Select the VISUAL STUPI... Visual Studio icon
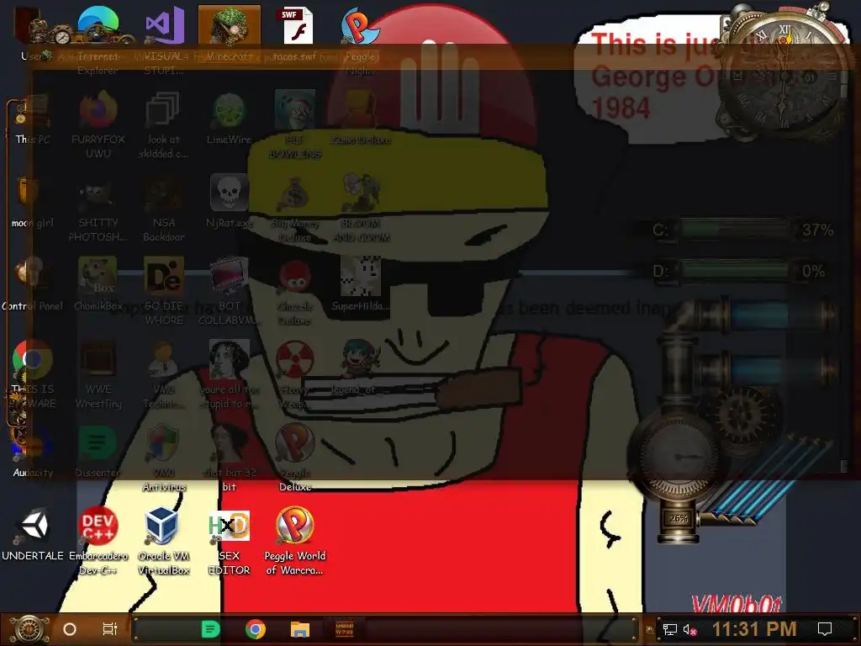The width and height of the screenshot is (861, 646). 164,39
